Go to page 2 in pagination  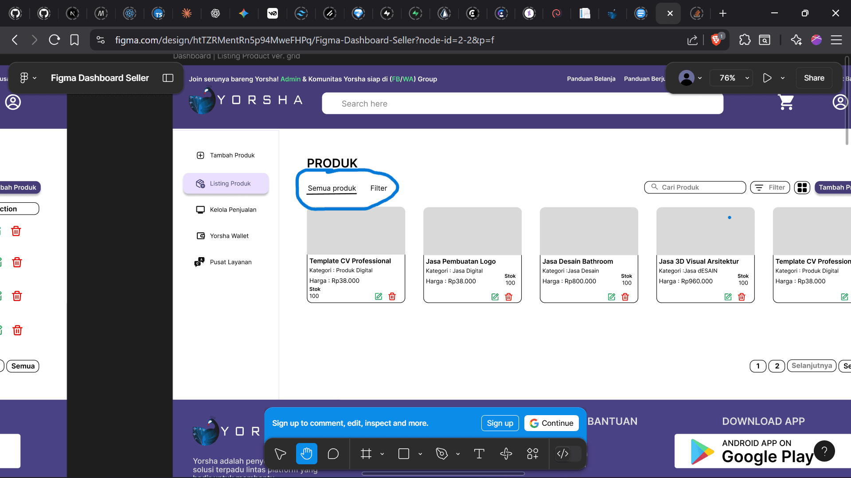click(x=777, y=366)
